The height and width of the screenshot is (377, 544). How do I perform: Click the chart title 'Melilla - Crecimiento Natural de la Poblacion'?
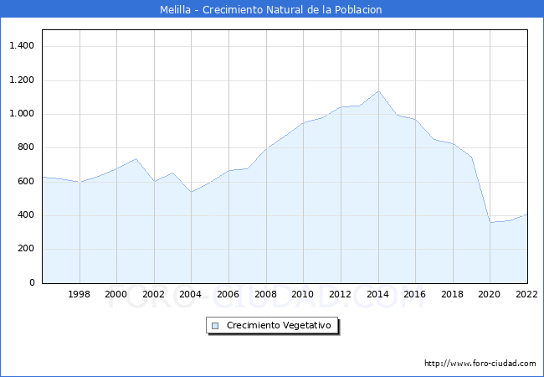[270, 10]
